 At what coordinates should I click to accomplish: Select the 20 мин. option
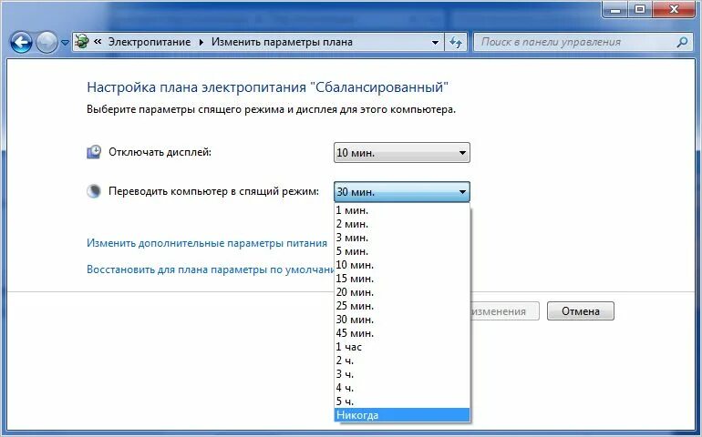tap(402, 292)
